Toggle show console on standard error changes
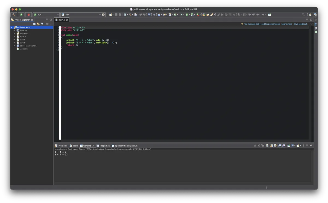The width and height of the screenshot is (328, 203). pos(283,146)
